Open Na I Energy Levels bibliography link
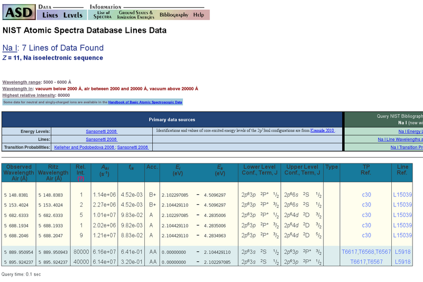This screenshot has height=282, width=423. 411,131
